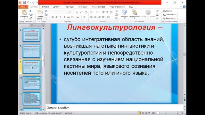Justify text alignment icon

pos(103,17)
